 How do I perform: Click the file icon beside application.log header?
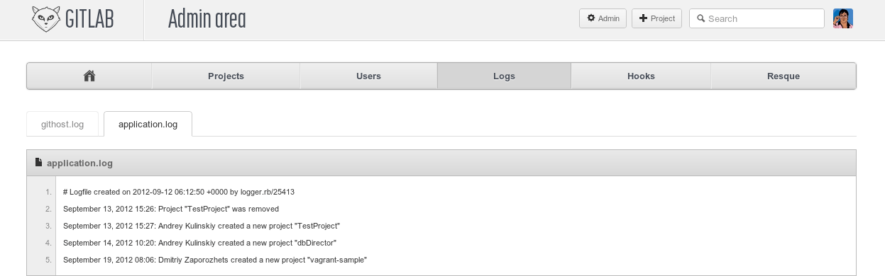coord(38,163)
